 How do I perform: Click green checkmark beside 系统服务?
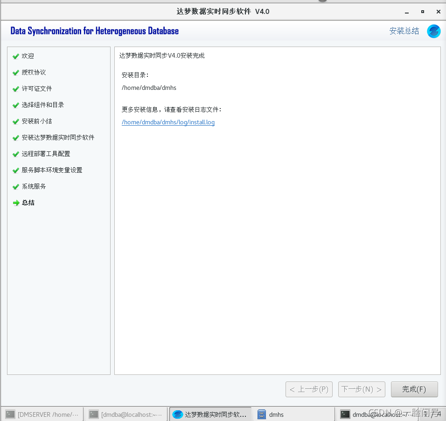(x=16, y=187)
